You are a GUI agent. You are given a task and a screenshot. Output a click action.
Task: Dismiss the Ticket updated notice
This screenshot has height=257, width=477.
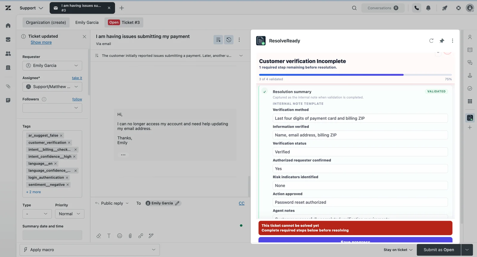pyautogui.click(x=84, y=36)
